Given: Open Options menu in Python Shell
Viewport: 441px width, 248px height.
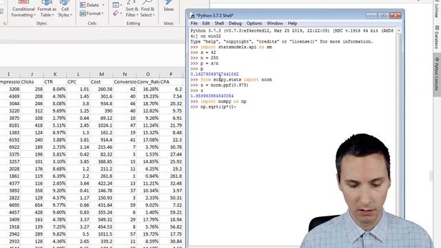Looking at the screenshot, I should point(254,23).
